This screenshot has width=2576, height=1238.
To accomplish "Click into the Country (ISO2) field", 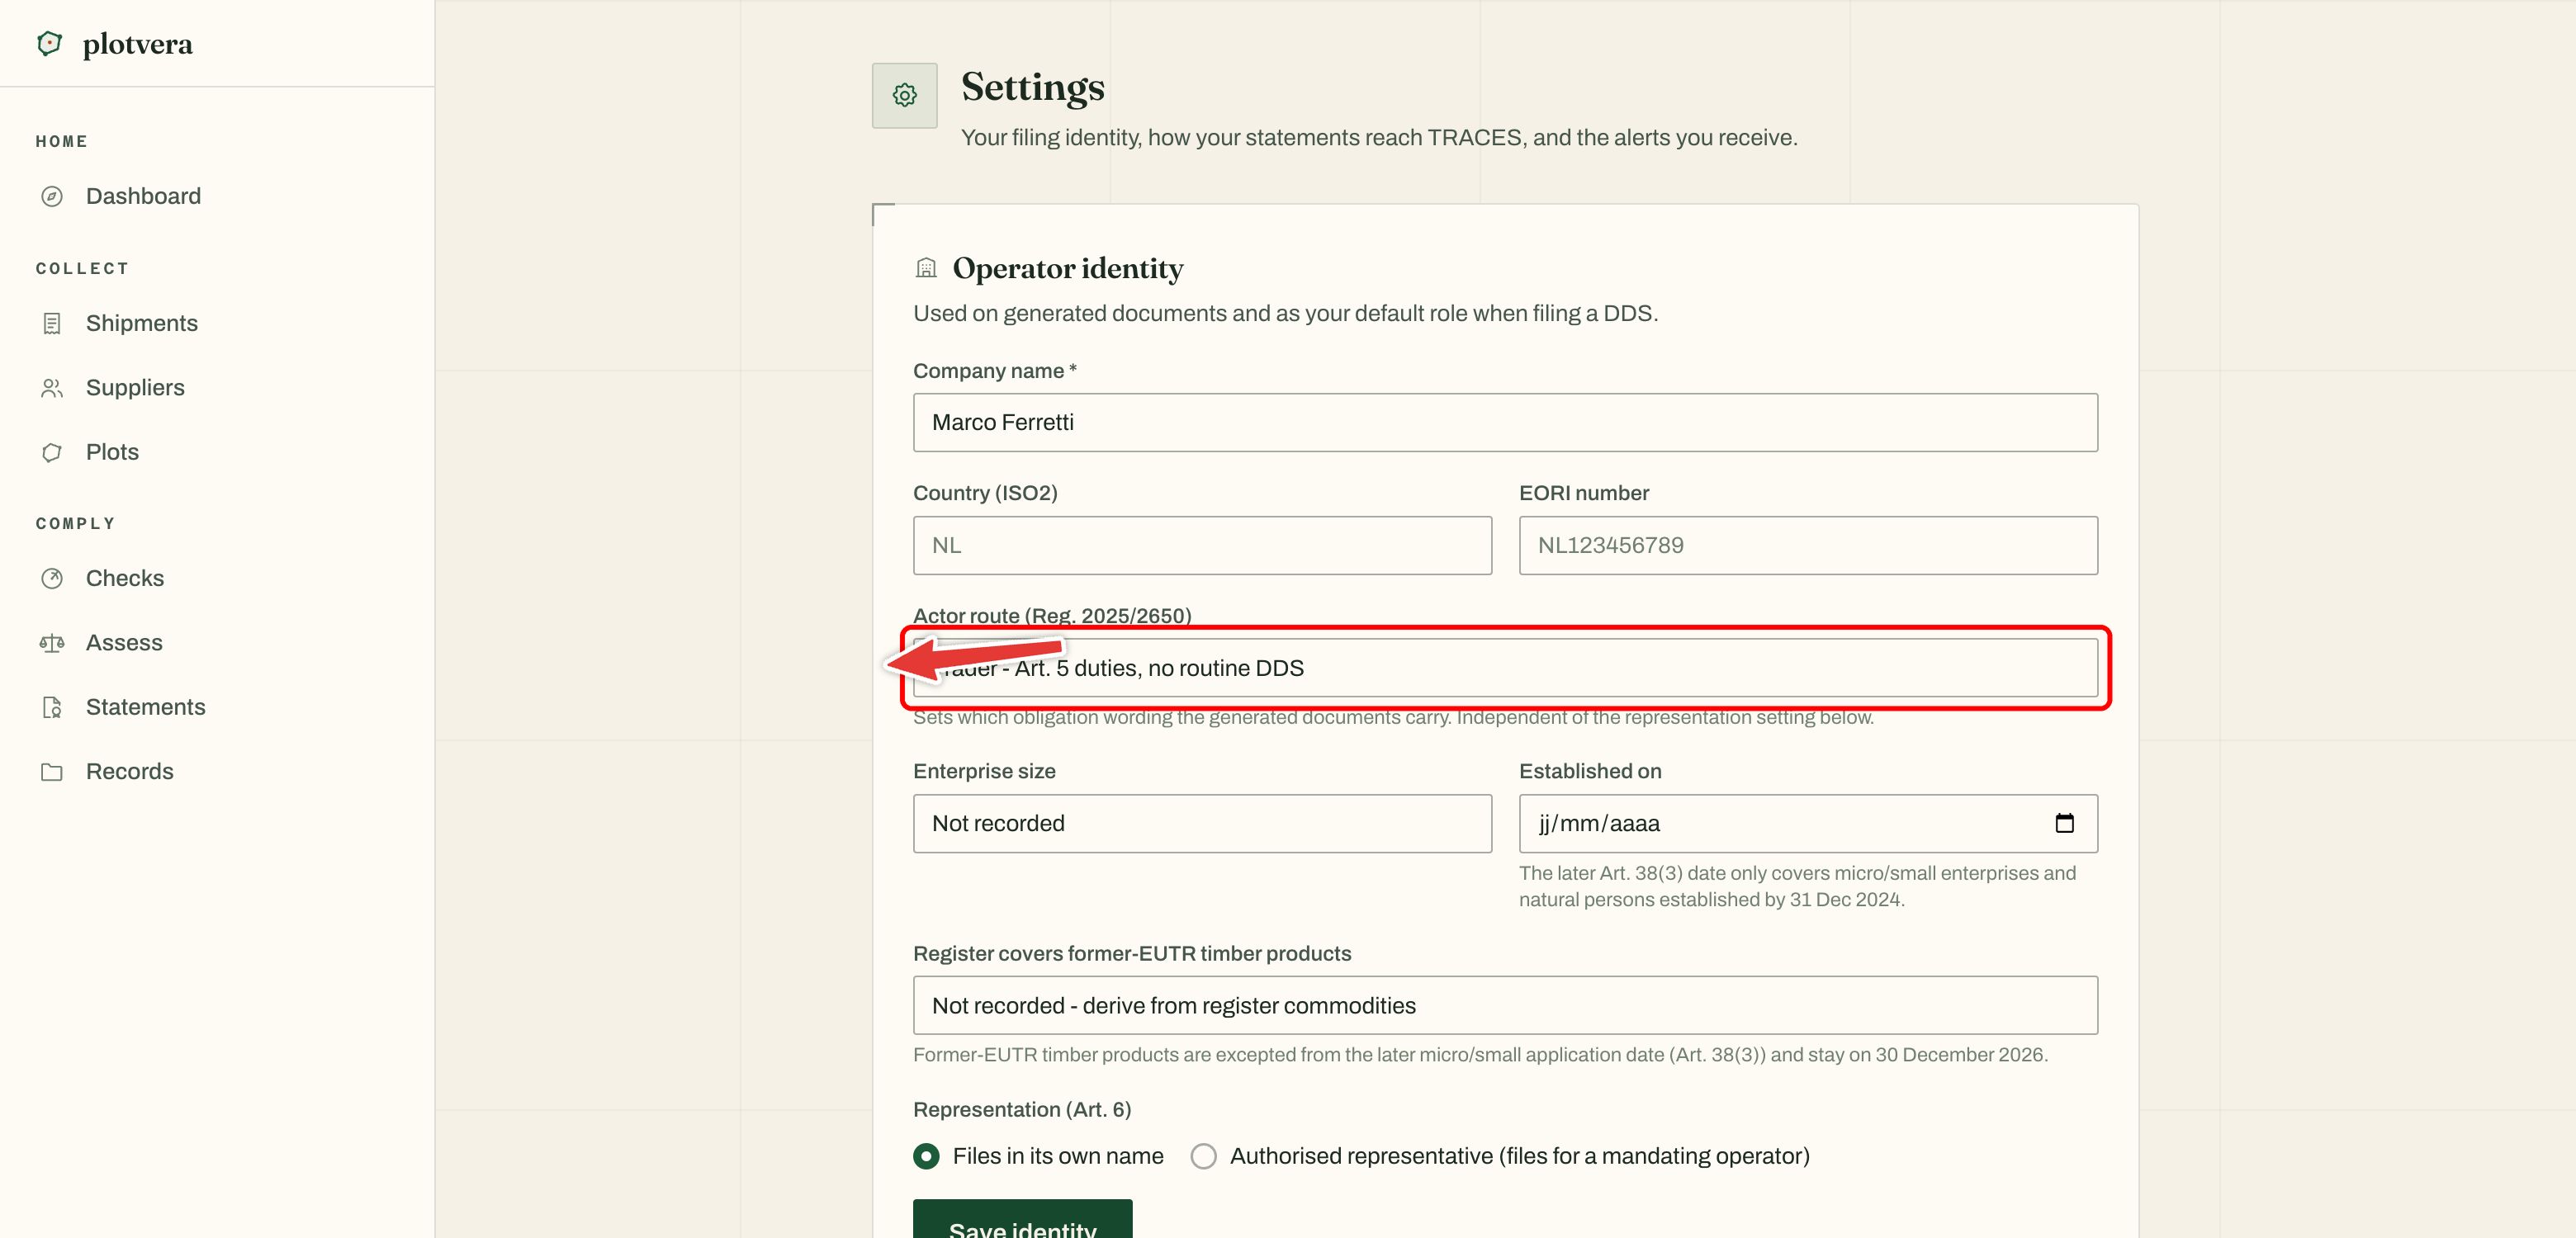I will point(1202,545).
